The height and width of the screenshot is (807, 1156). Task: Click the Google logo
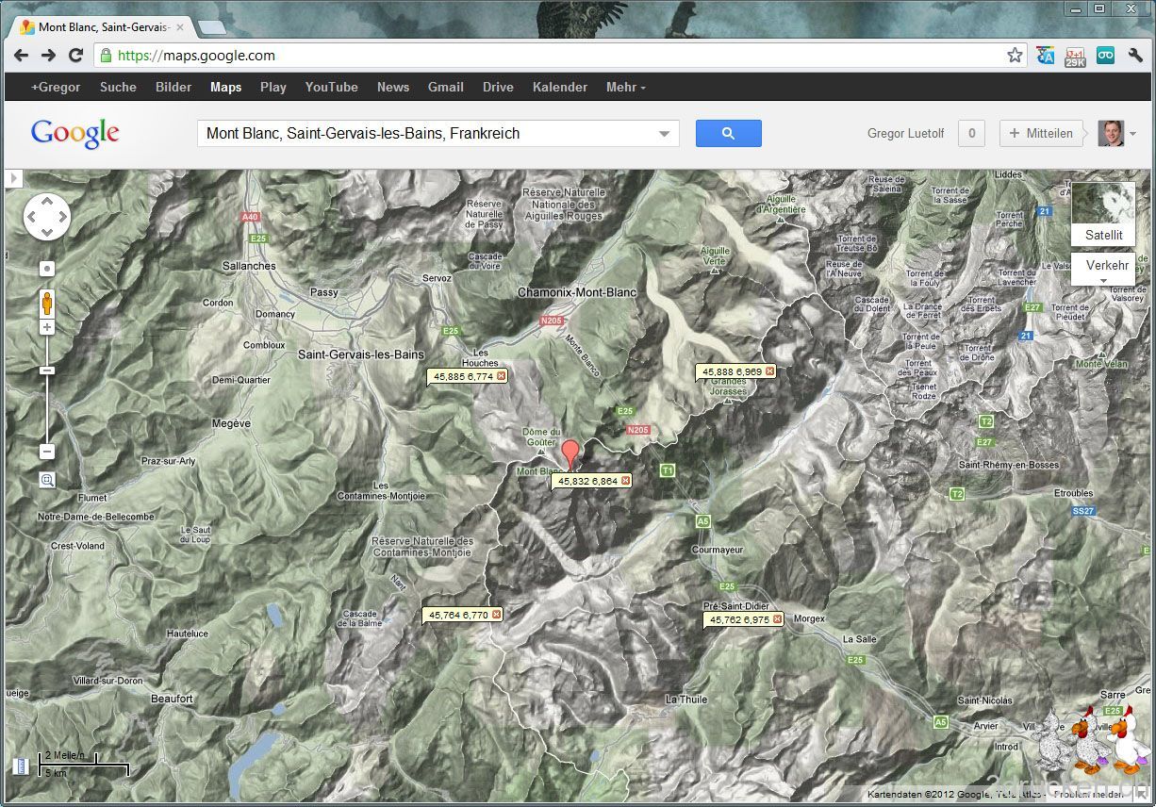tap(75, 134)
